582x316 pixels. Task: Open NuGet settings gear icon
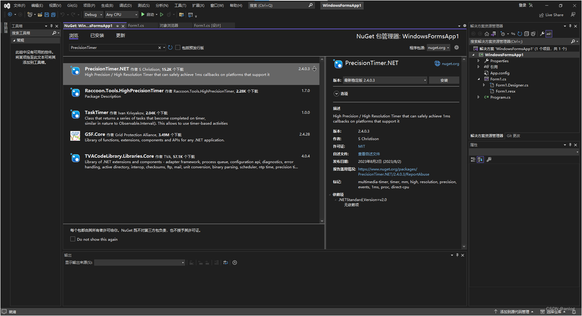[x=457, y=48]
